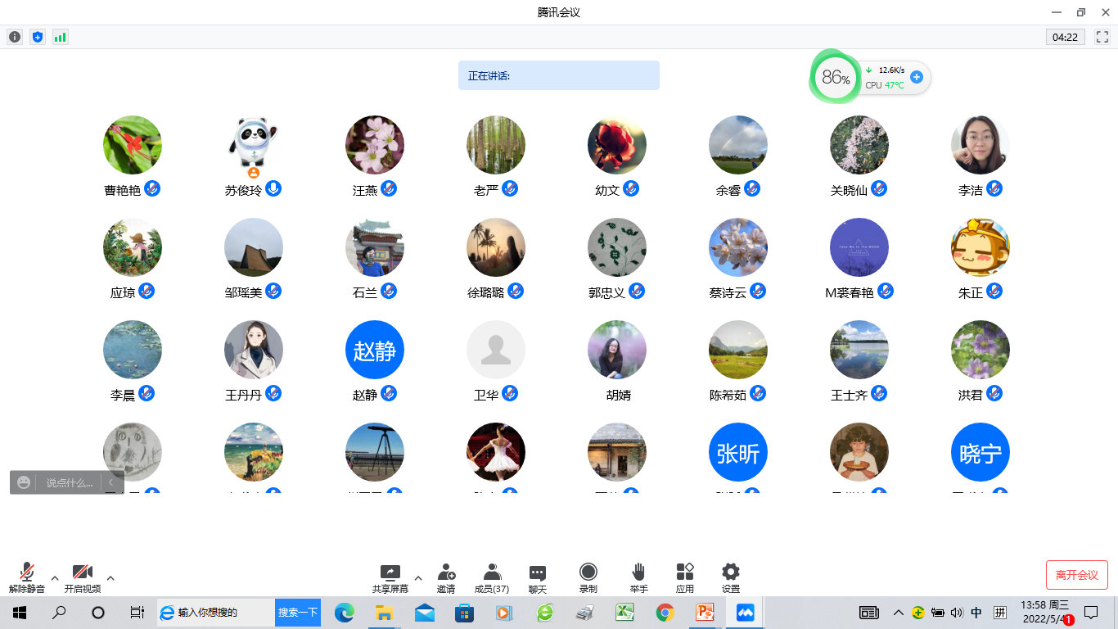Start Recording (录制)
The height and width of the screenshot is (629, 1118).
[588, 577]
